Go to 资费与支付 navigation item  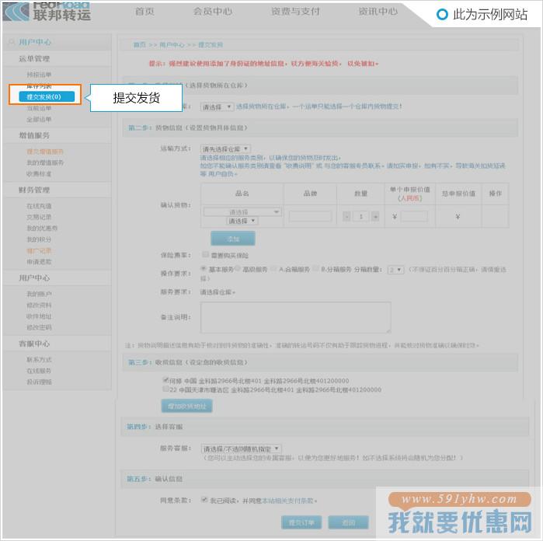295,12
